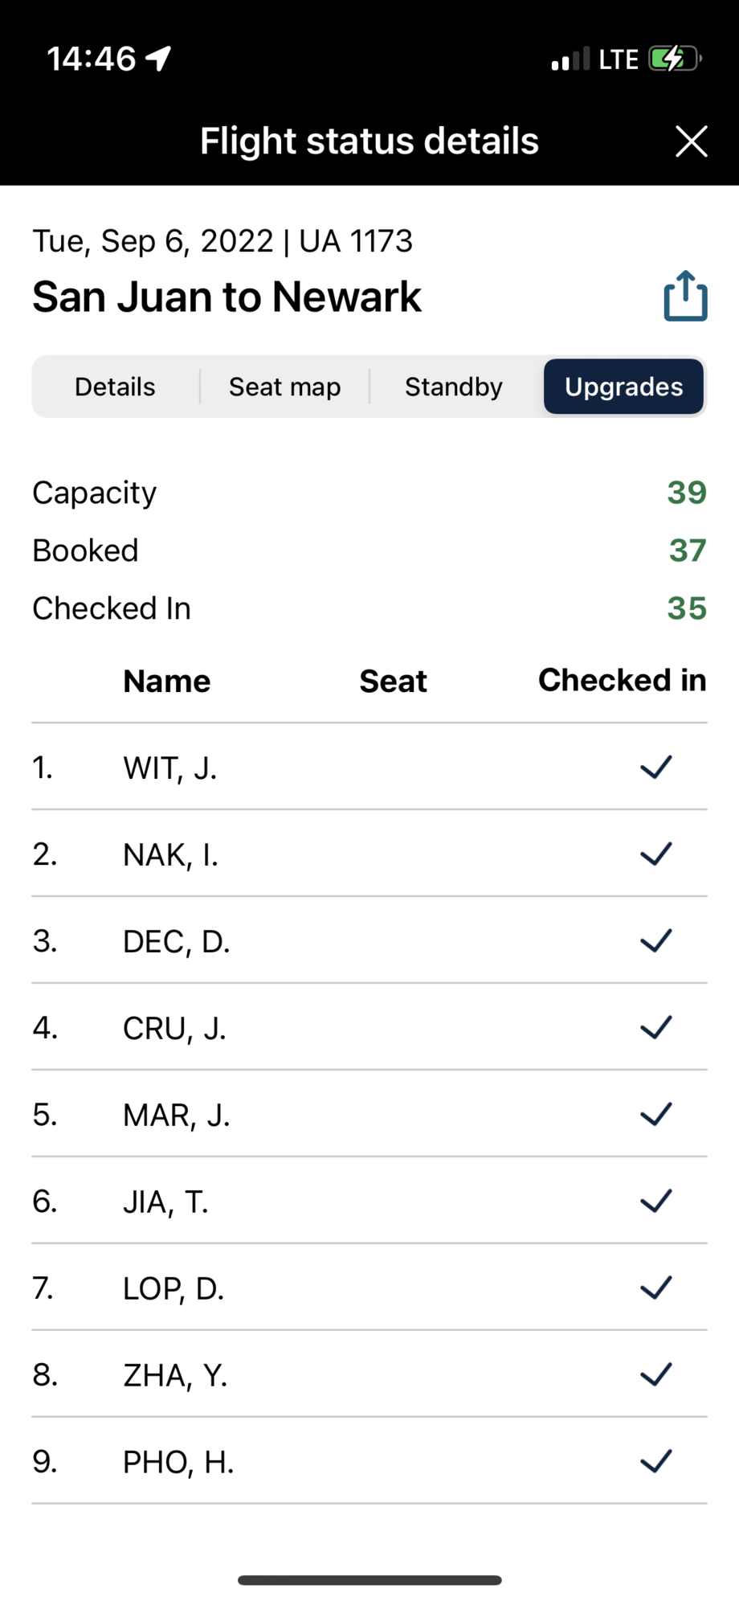Tap the checkmark in the NAK, I. row
The image size is (739, 1601).
tap(655, 854)
